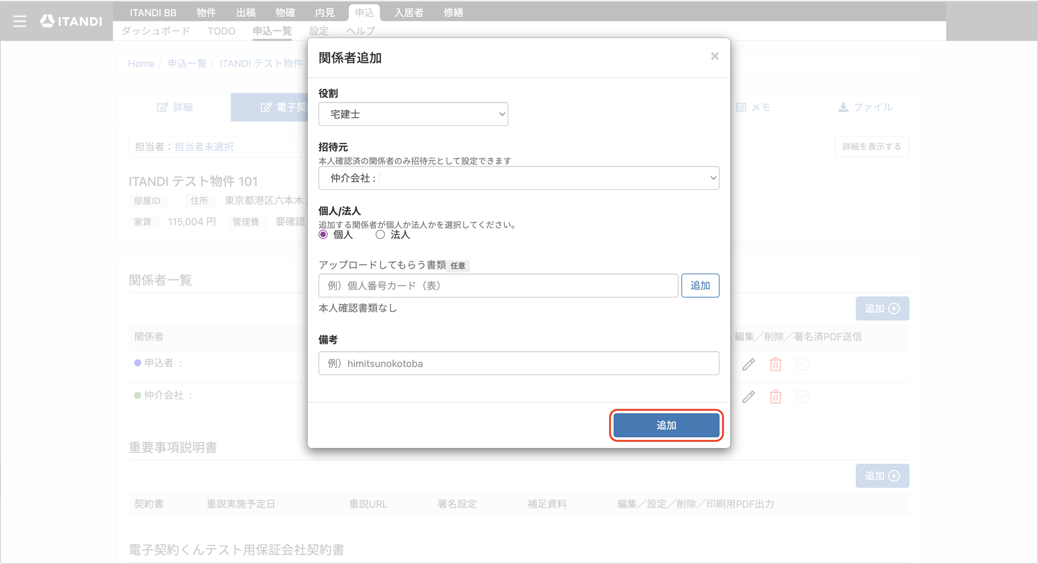
Task: Click trash icon in 仲介会社 row
Action: click(x=775, y=397)
